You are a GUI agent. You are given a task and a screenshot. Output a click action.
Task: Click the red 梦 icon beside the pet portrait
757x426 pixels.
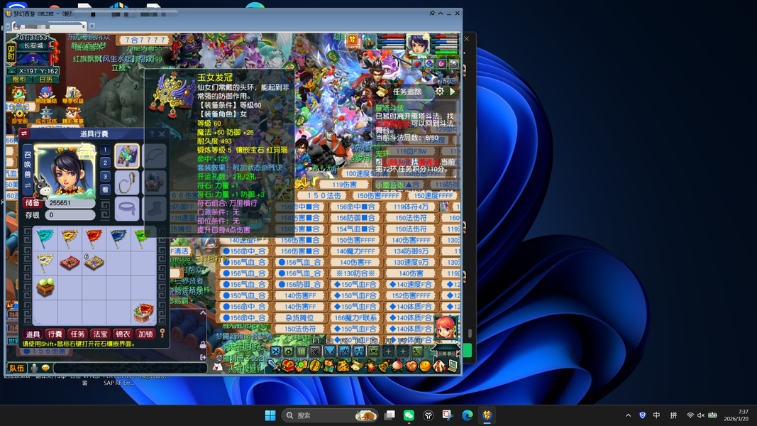tap(353, 40)
